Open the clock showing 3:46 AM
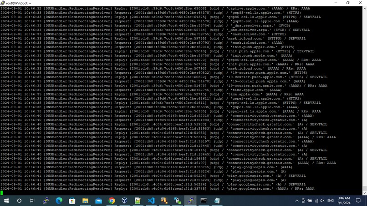367x206 pixels. pyautogui.click(x=344, y=201)
